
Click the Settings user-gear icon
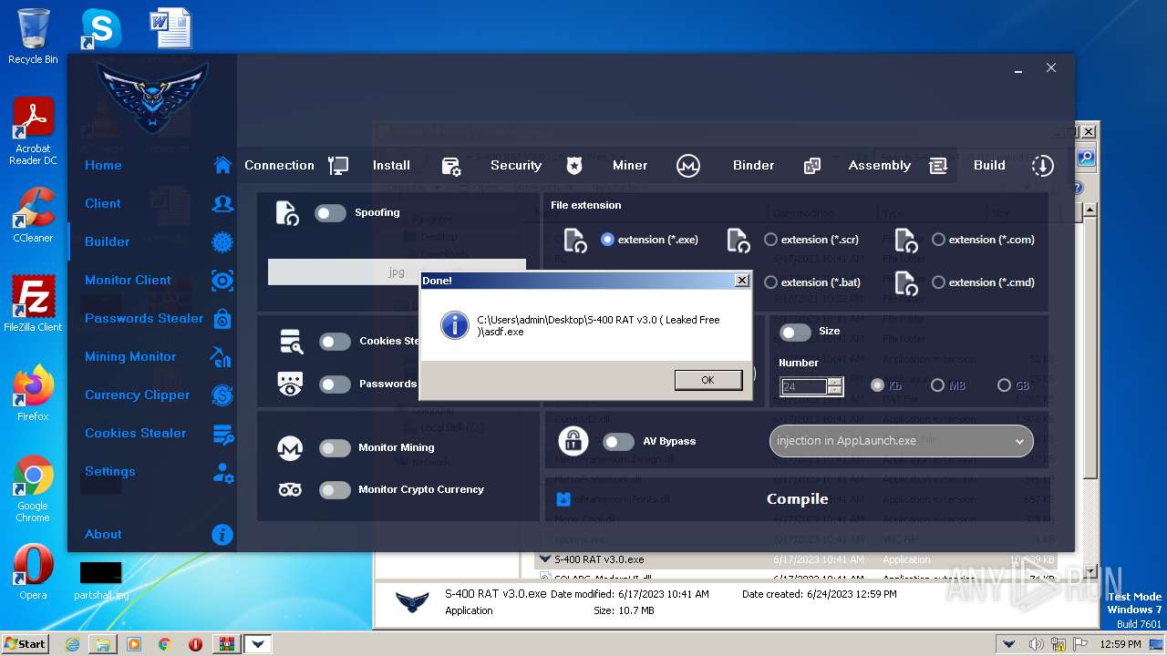pos(222,472)
